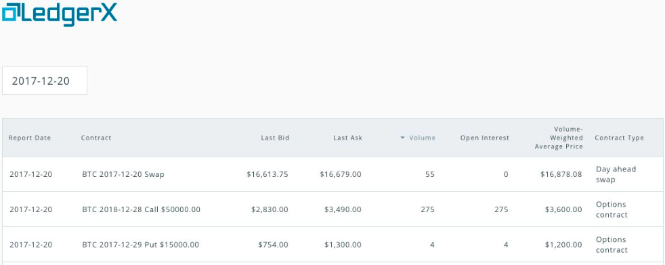This screenshot has height=265, width=665.
Task: Sort by Open Interest column header
Action: pyautogui.click(x=485, y=138)
